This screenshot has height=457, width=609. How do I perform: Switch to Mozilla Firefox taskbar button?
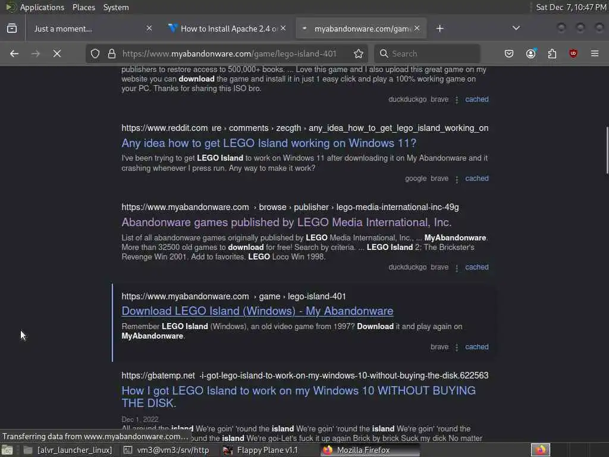click(x=370, y=450)
